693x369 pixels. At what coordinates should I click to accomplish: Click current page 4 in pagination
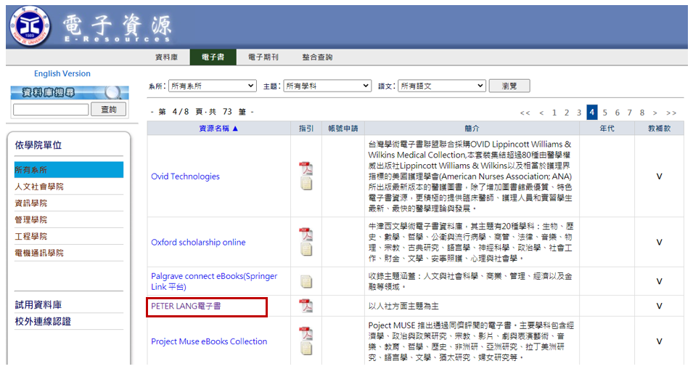pyautogui.click(x=592, y=113)
